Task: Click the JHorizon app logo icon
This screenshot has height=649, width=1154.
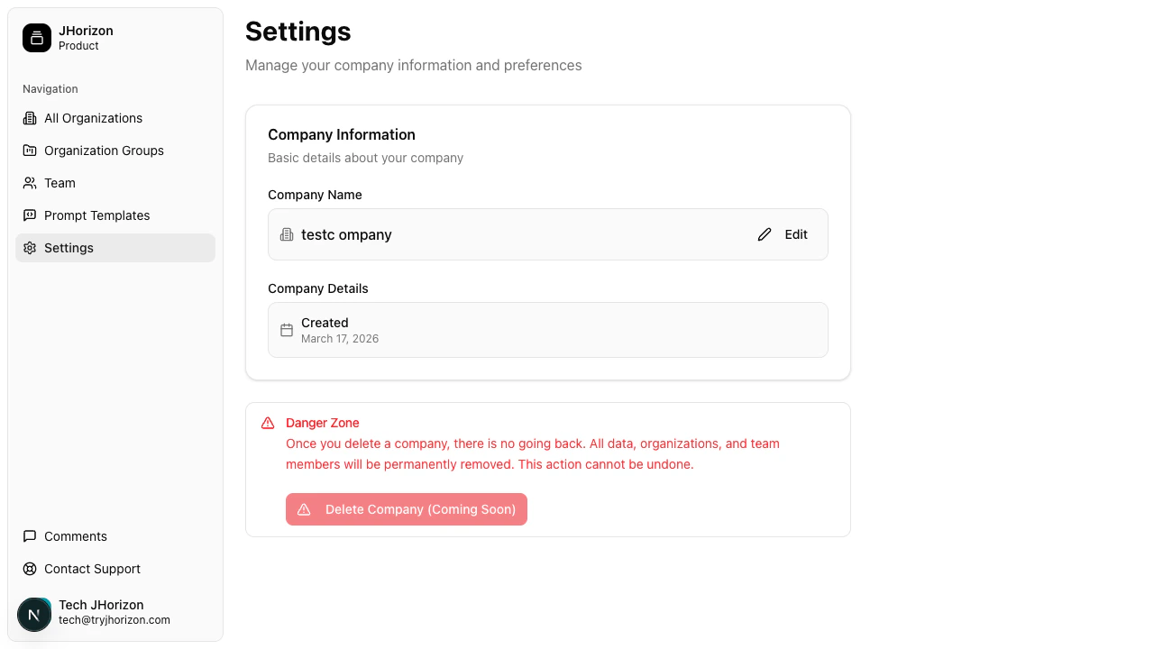Action: point(36,38)
